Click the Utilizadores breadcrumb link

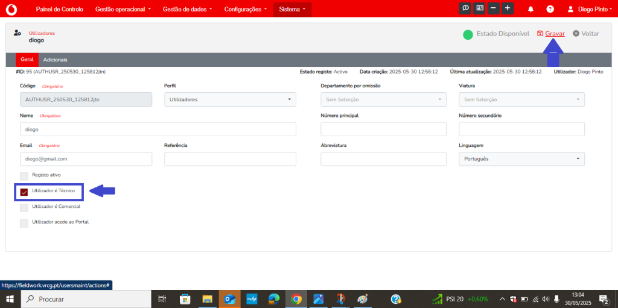42,34
